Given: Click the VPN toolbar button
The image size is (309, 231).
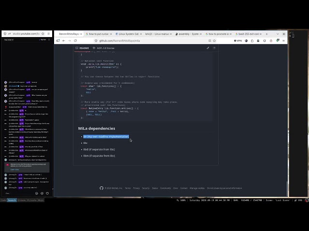Looking at the screenshot, I should click(x=238, y=40).
